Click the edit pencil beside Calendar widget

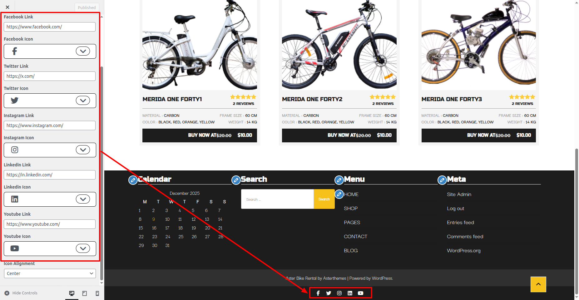coord(133,180)
